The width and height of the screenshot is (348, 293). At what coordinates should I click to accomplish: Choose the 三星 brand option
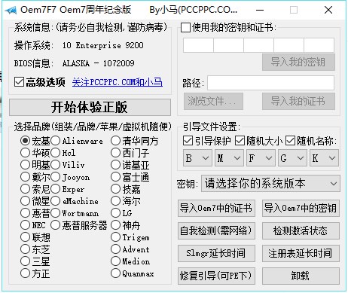point(25,261)
